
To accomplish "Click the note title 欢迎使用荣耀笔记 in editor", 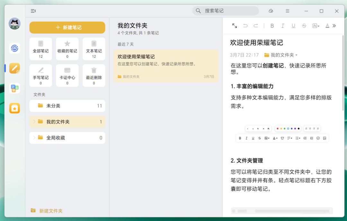I will pyautogui.click(x=256, y=42).
